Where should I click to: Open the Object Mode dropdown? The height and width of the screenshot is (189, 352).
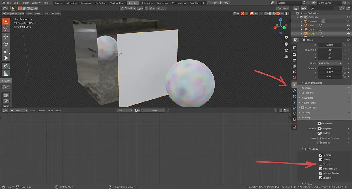pos(14,13)
